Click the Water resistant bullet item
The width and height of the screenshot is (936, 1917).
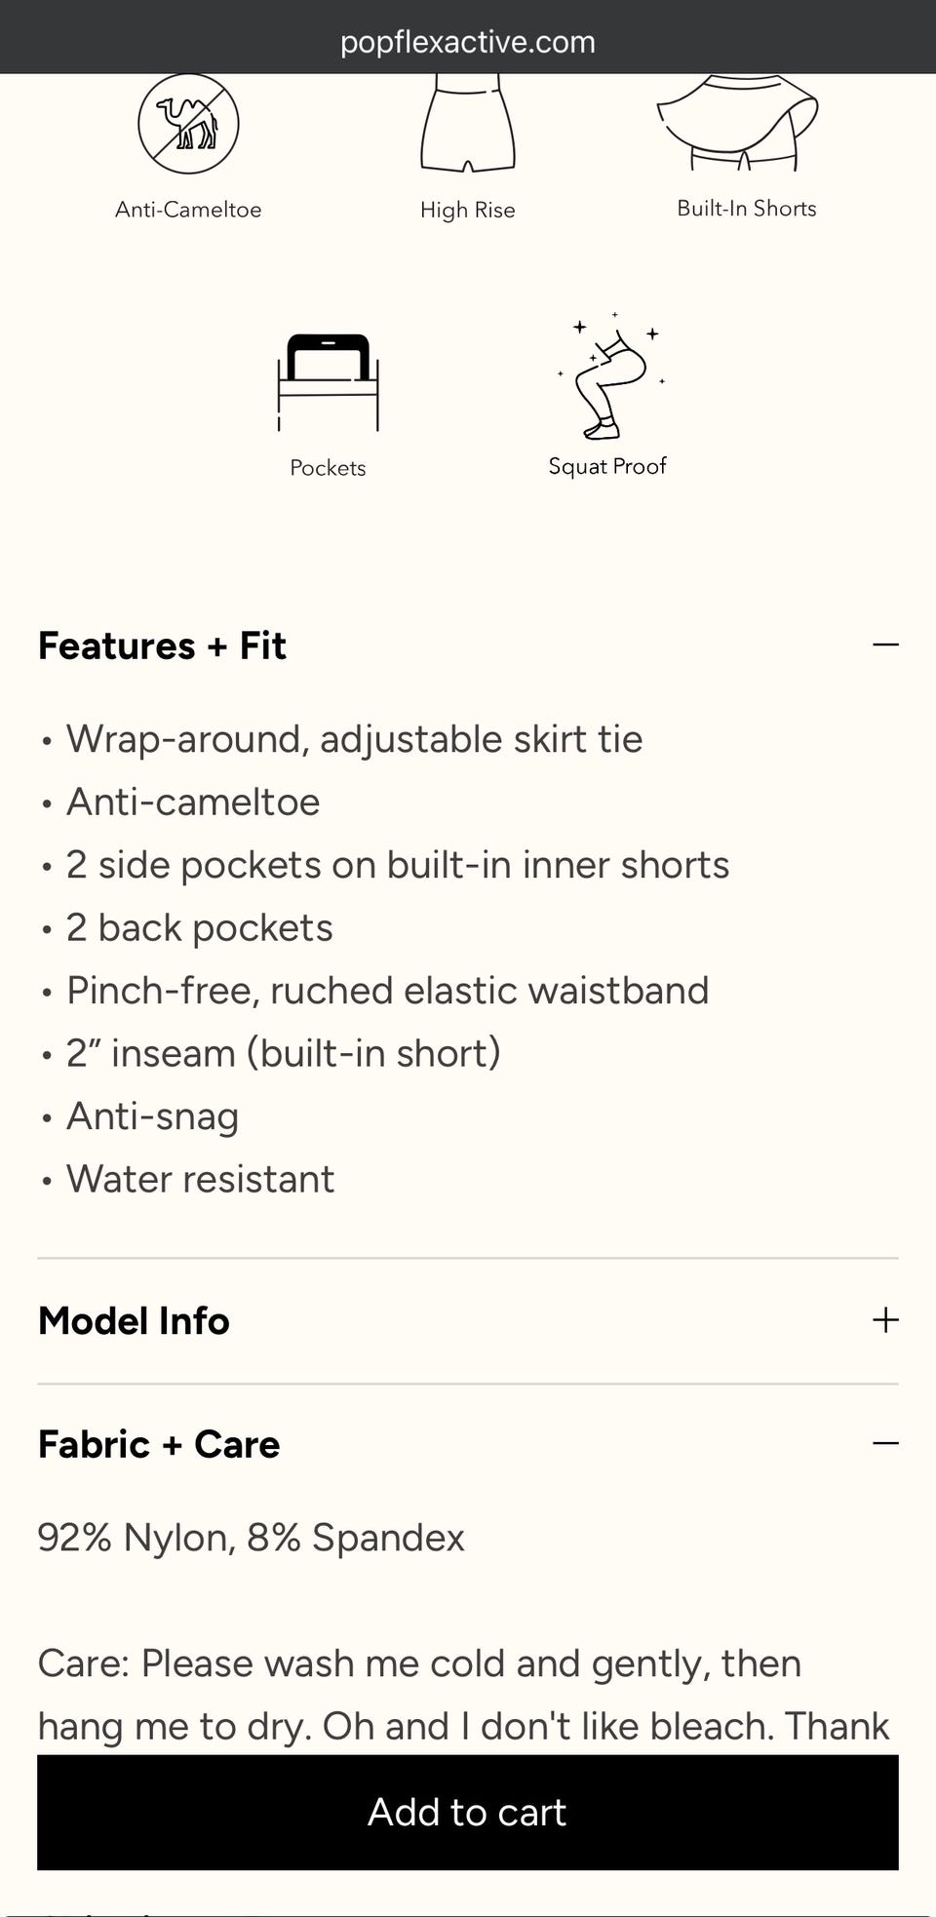click(x=200, y=1179)
